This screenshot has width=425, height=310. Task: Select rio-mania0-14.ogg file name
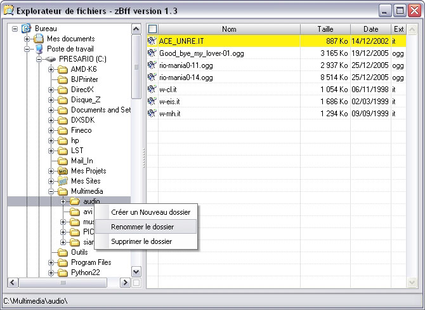186,77
